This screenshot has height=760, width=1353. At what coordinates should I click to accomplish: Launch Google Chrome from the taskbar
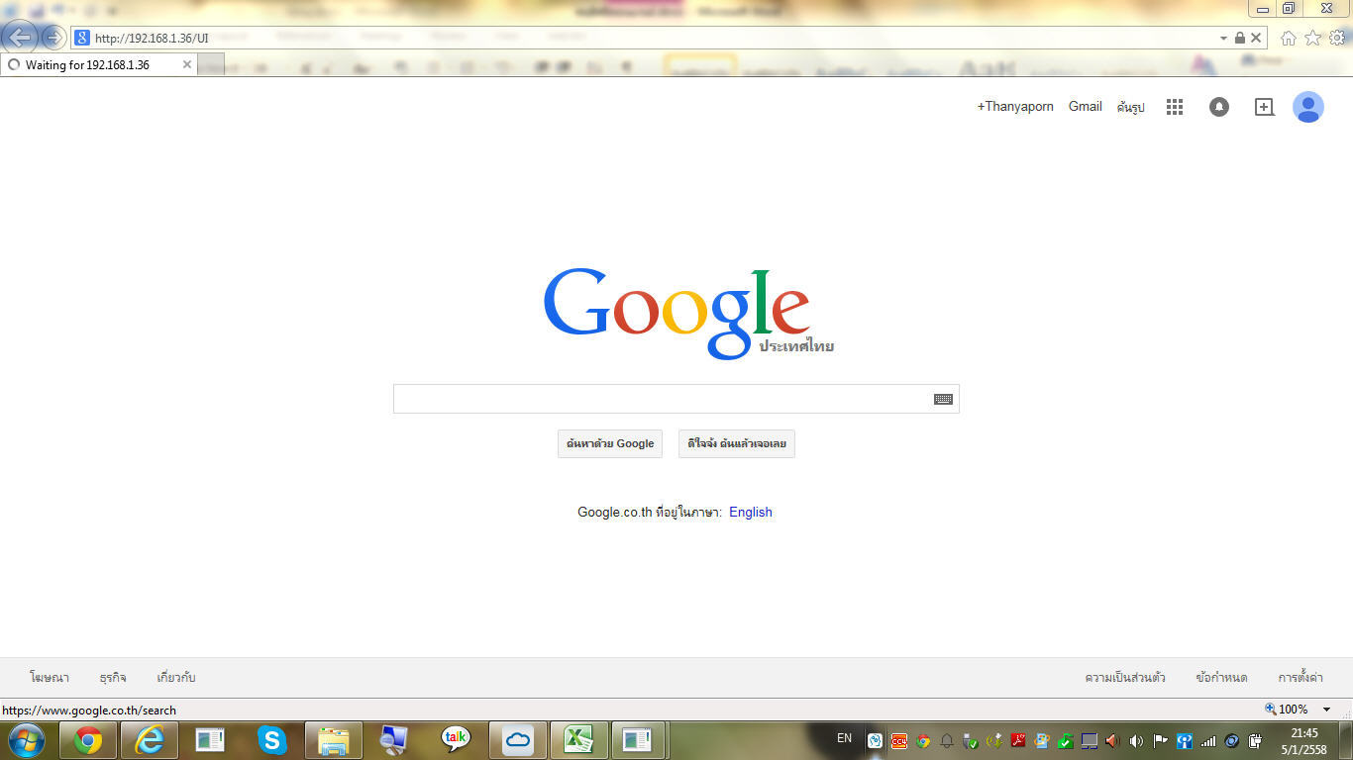point(88,740)
